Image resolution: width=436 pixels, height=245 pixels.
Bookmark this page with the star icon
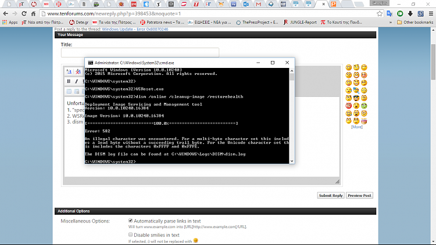click(380, 13)
